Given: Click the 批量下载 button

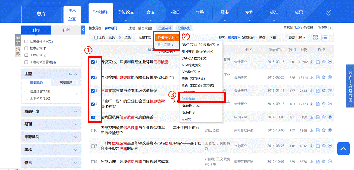Looking at the screenshot, I should coord(145,38).
